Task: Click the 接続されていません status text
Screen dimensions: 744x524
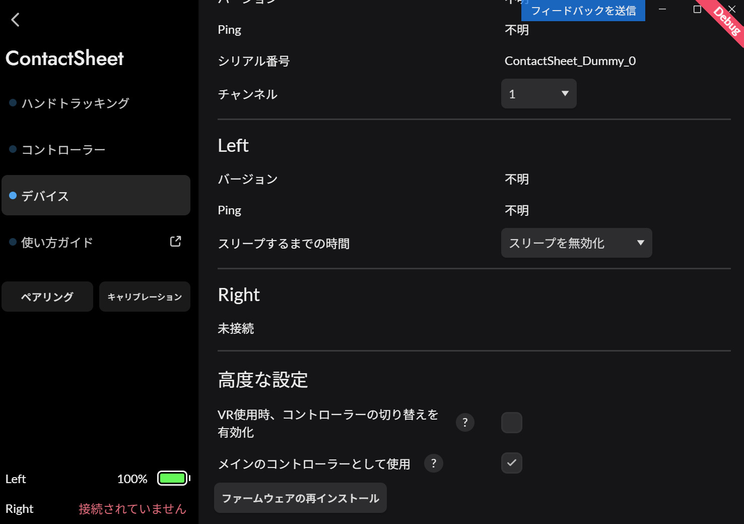Action: tap(132, 509)
